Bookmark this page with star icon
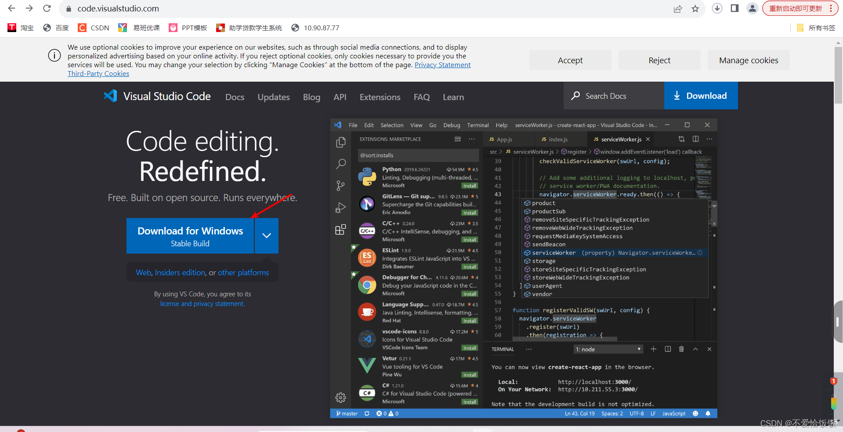The width and height of the screenshot is (843, 432). point(695,9)
